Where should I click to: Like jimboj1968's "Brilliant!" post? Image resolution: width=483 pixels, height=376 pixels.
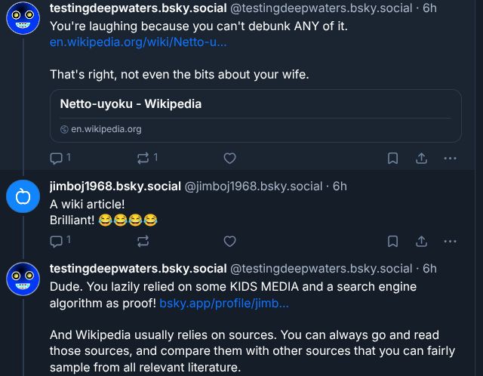230,241
